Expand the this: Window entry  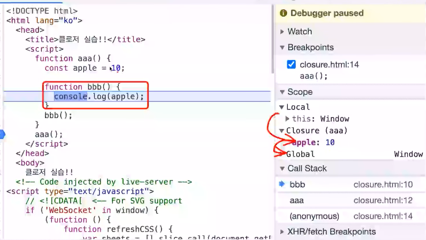[x=287, y=118]
